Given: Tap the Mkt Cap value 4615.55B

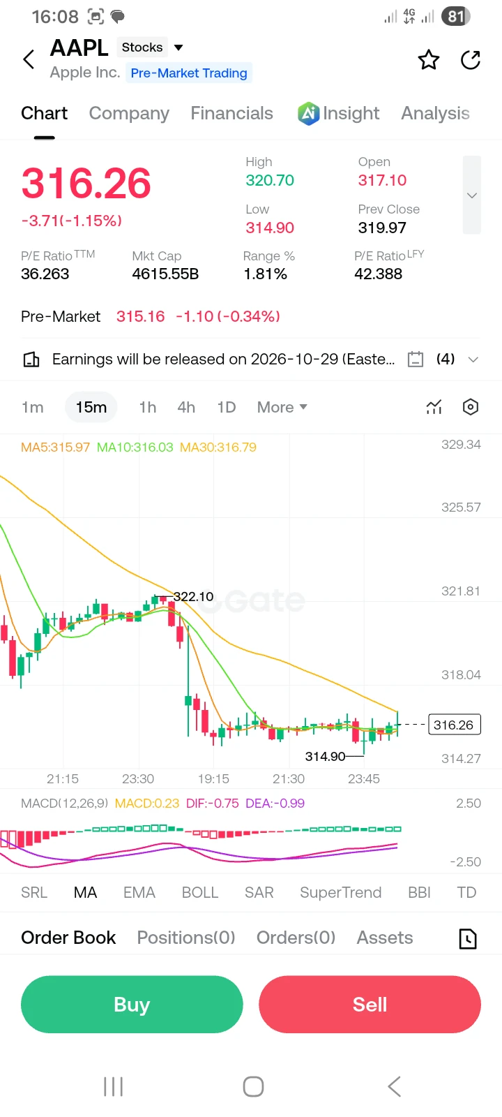Looking at the screenshot, I should click(165, 274).
